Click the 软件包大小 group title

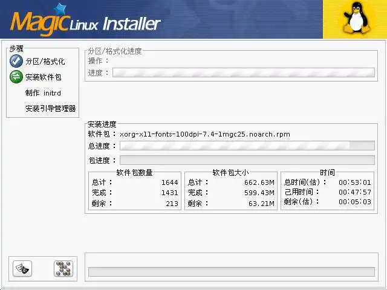[230, 172]
